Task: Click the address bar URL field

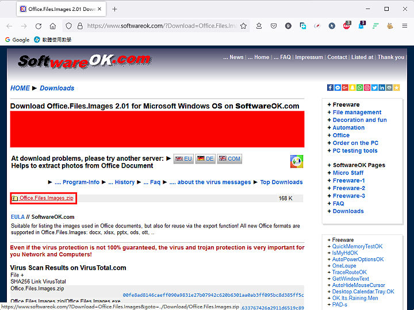Action: (x=162, y=26)
